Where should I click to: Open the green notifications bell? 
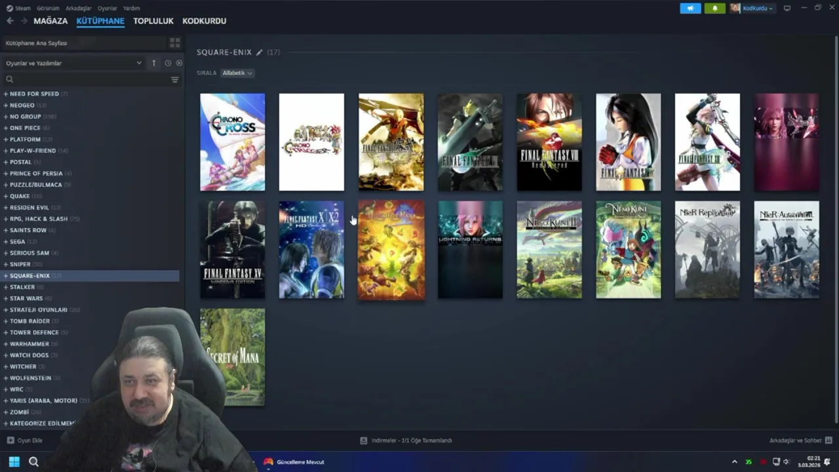click(715, 8)
